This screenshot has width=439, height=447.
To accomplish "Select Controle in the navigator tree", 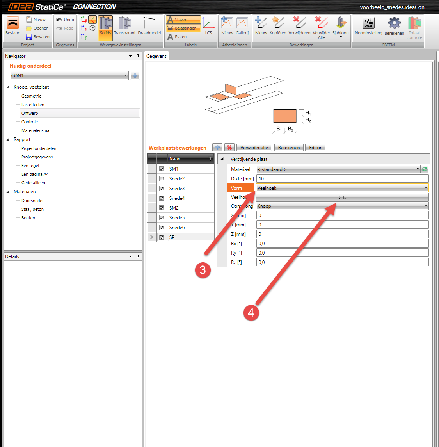I will coord(30,122).
